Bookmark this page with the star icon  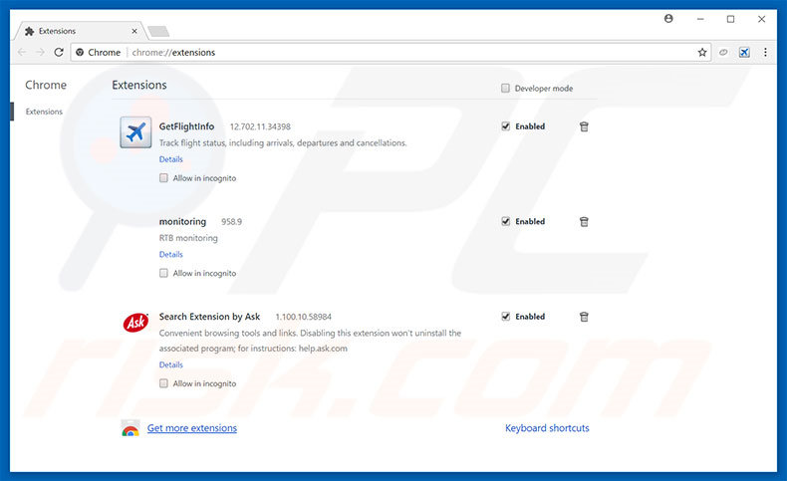tap(702, 52)
